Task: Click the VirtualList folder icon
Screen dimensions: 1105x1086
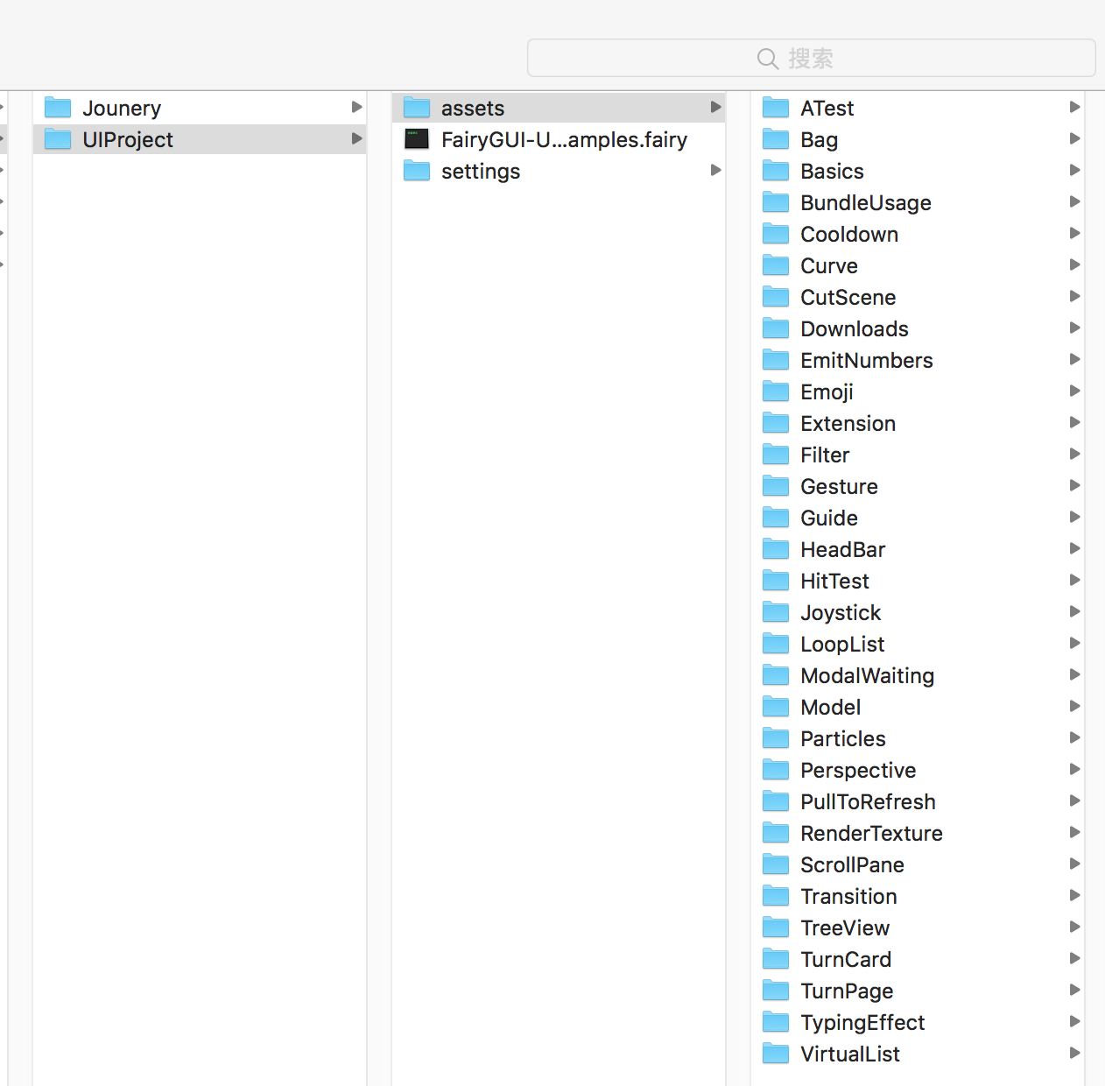Action: coord(776,1054)
